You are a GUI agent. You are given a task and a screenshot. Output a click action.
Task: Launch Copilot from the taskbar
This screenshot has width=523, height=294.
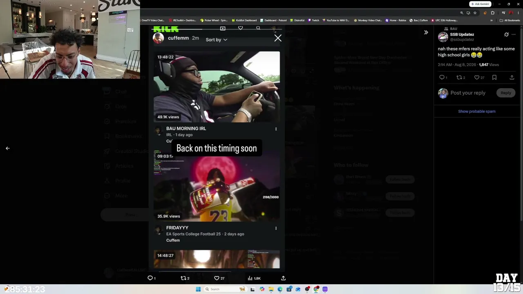(261, 289)
